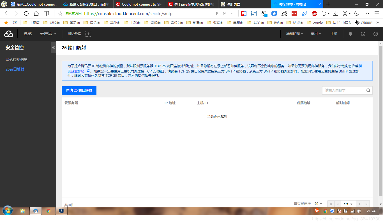The width and height of the screenshot is (383, 224).
Task: Click the + shortcut icon beside 网站备案
Action: pyautogui.click(x=88, y=34)
